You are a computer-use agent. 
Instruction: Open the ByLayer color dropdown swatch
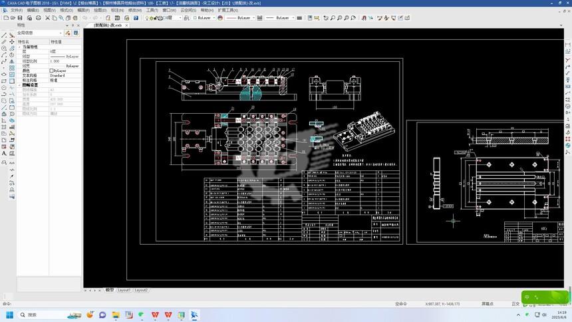coord(203,17)
